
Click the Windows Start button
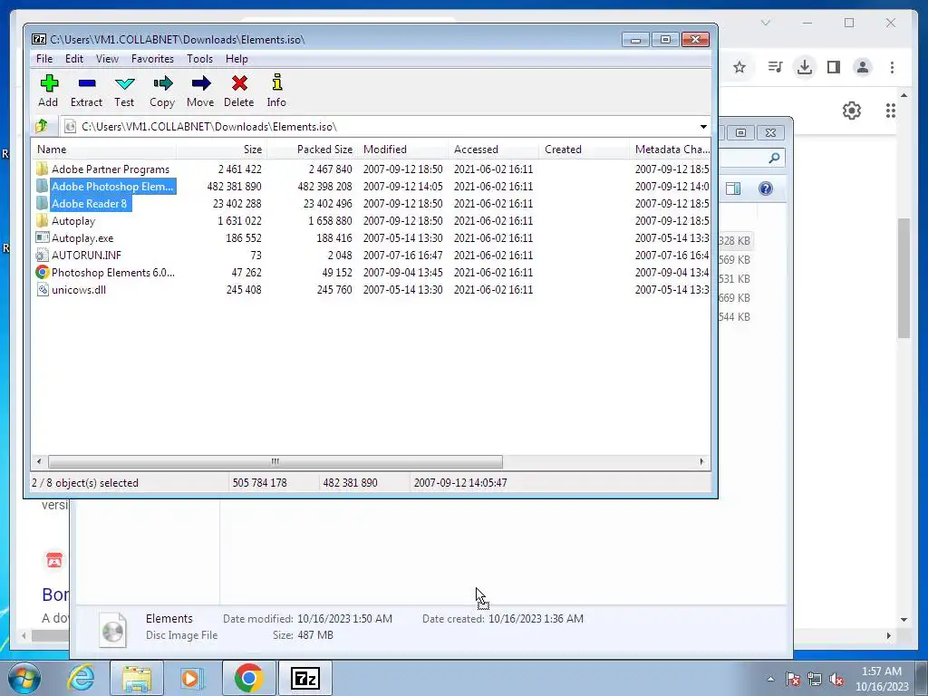click(24, 678)
